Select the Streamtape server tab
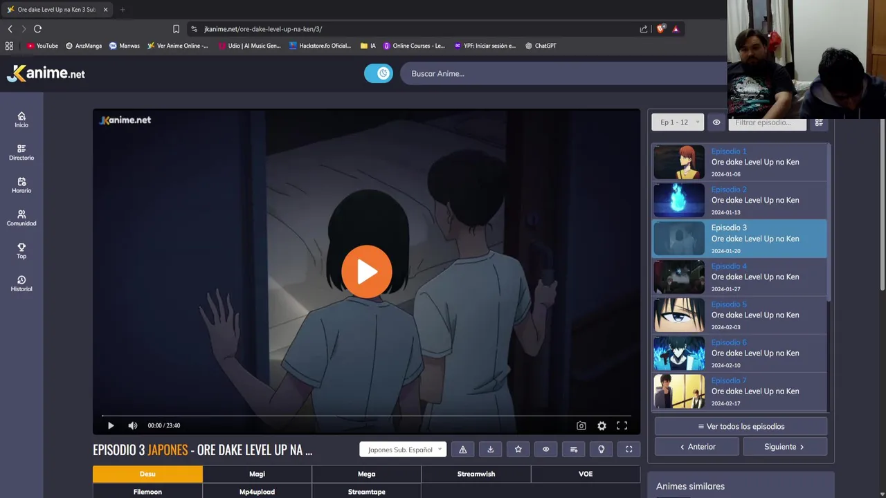 [366, 492]
